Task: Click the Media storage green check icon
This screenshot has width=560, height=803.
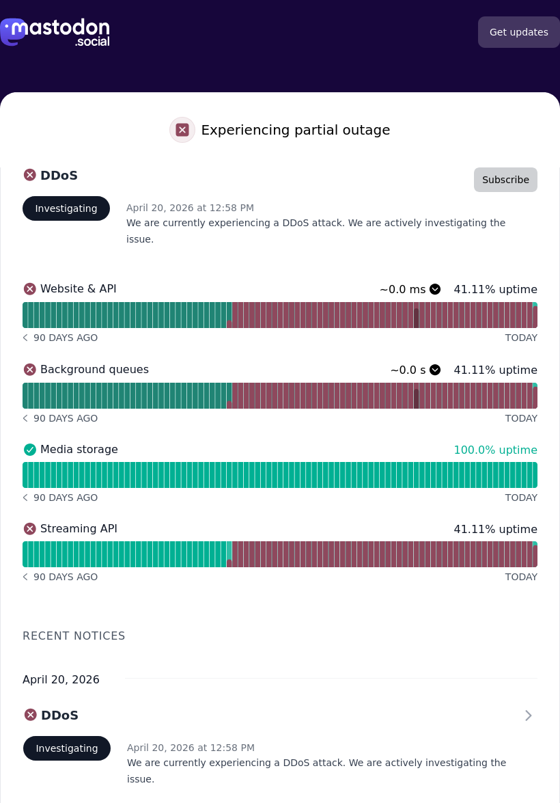Action: (x=30, y=450)
